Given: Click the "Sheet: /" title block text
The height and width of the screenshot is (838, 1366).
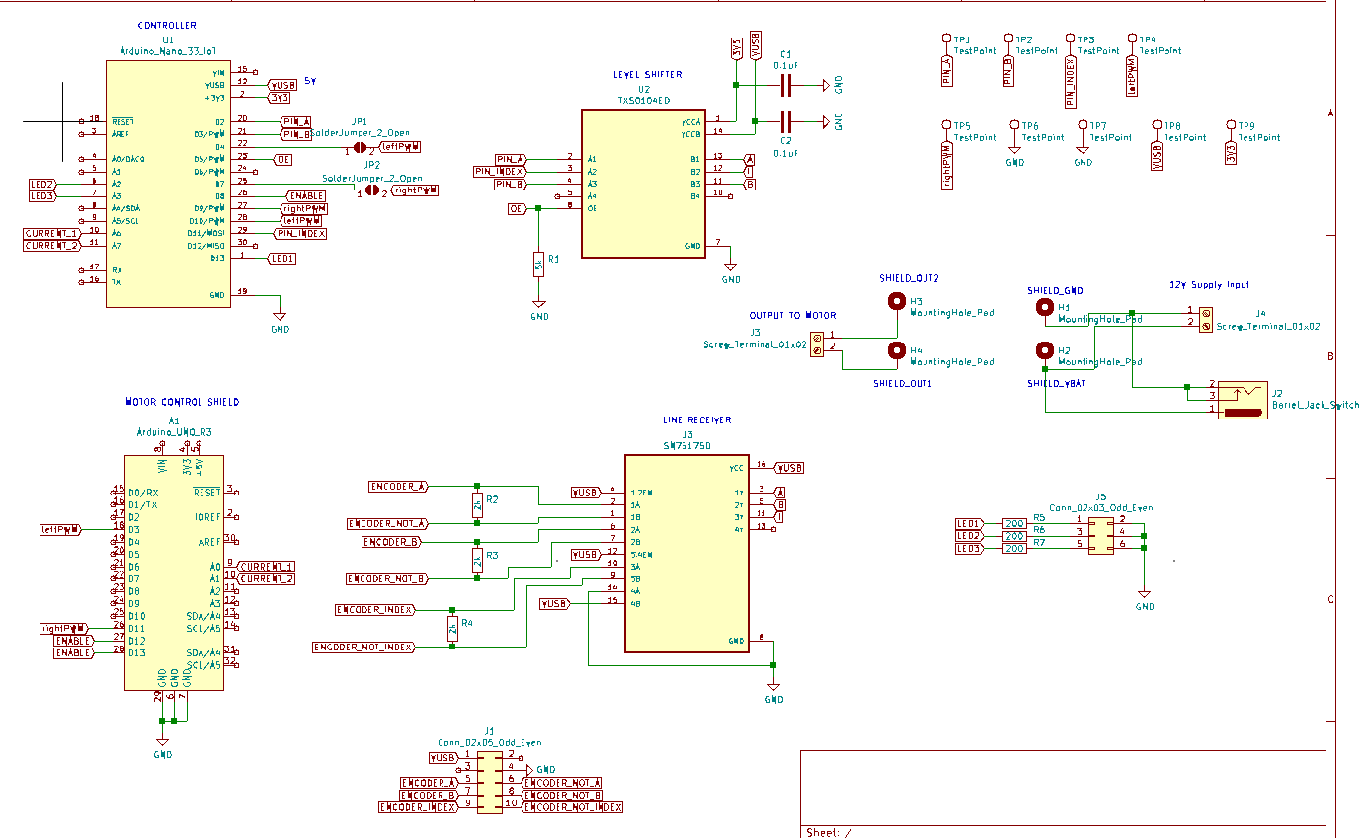Looking at the screenshot, I should (829, 832).
